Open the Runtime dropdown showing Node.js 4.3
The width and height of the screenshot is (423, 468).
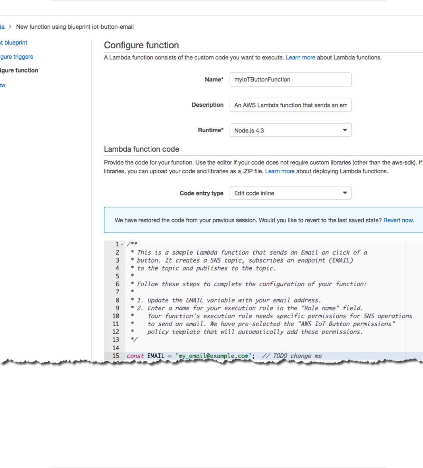click(290, 130)
